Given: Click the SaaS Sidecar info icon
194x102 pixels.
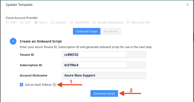Looking at the screenshot, I should click(x=54, y=85).
